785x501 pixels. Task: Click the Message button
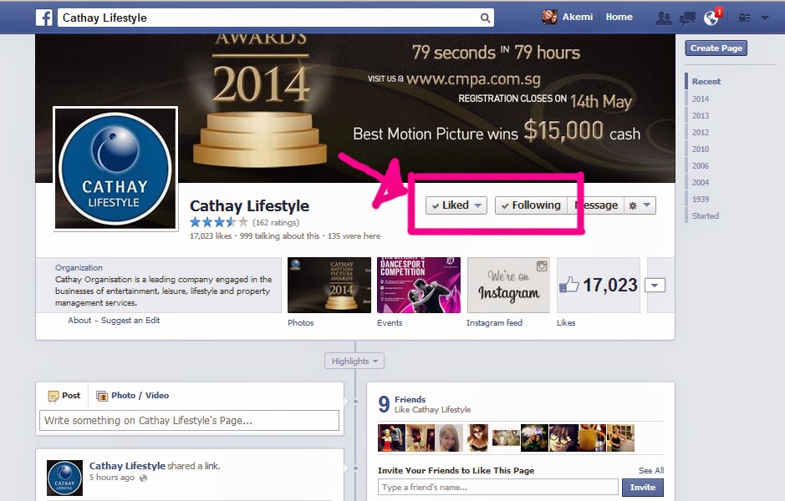596,205
